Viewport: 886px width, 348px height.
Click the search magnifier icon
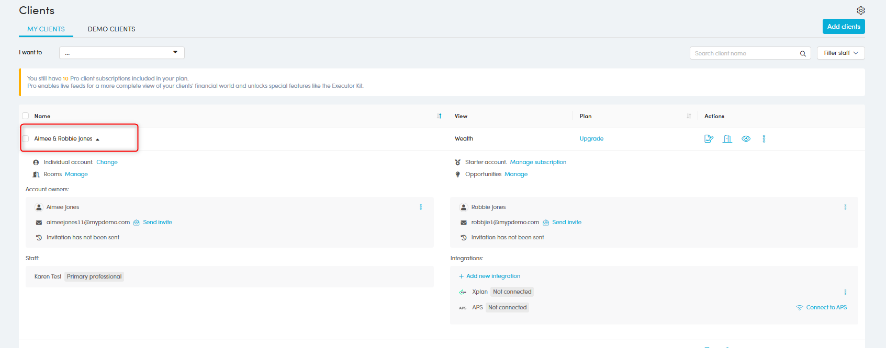[803, 54]
